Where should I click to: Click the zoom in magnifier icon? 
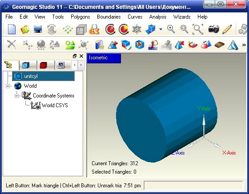(x=171, y=29)
